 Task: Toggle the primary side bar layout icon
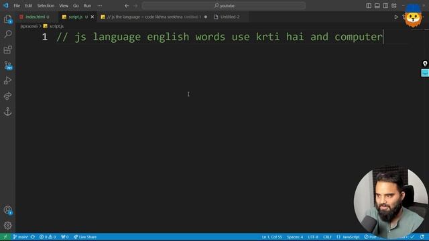369,6
